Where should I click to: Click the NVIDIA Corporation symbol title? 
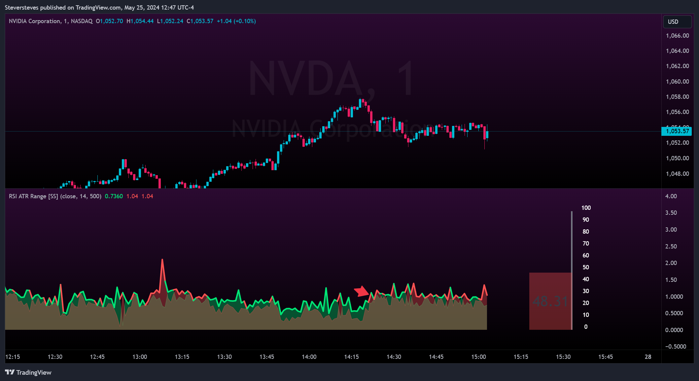point(51,21)
